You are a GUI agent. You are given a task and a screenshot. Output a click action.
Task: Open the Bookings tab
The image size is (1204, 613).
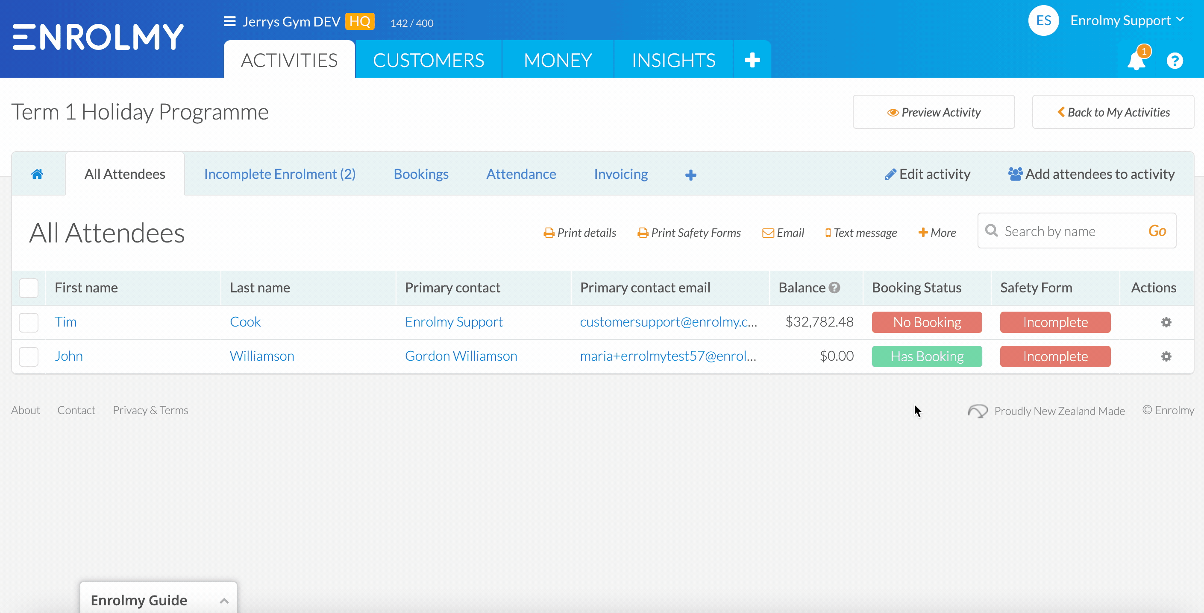[421, 174]
